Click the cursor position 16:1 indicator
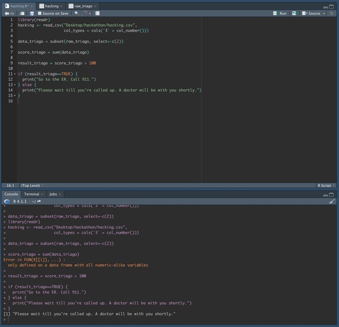Viewport: 339px width, 327px height. [10, 185]
